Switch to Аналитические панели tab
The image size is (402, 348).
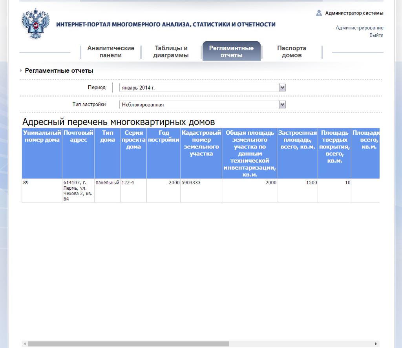[x=110, y=52]
